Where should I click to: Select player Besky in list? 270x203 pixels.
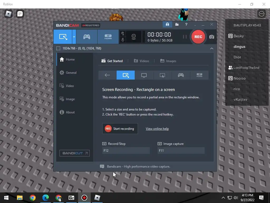coord(247,36)
